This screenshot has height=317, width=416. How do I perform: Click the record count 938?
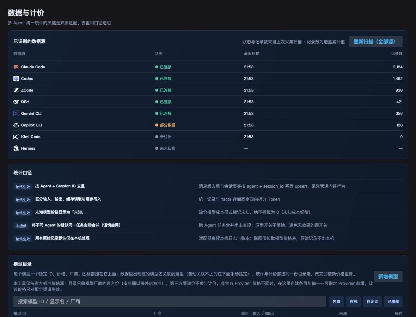click(x=399, y=91)
